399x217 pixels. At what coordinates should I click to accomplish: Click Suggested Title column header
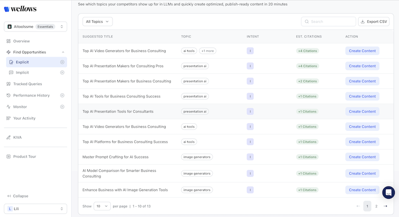click(98, 37)
